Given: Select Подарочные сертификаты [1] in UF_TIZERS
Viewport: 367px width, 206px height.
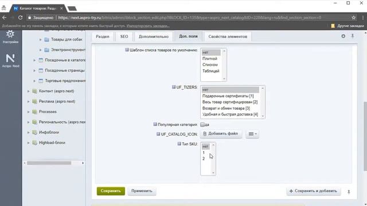Looking at the screenshot, I should (228, 96).
